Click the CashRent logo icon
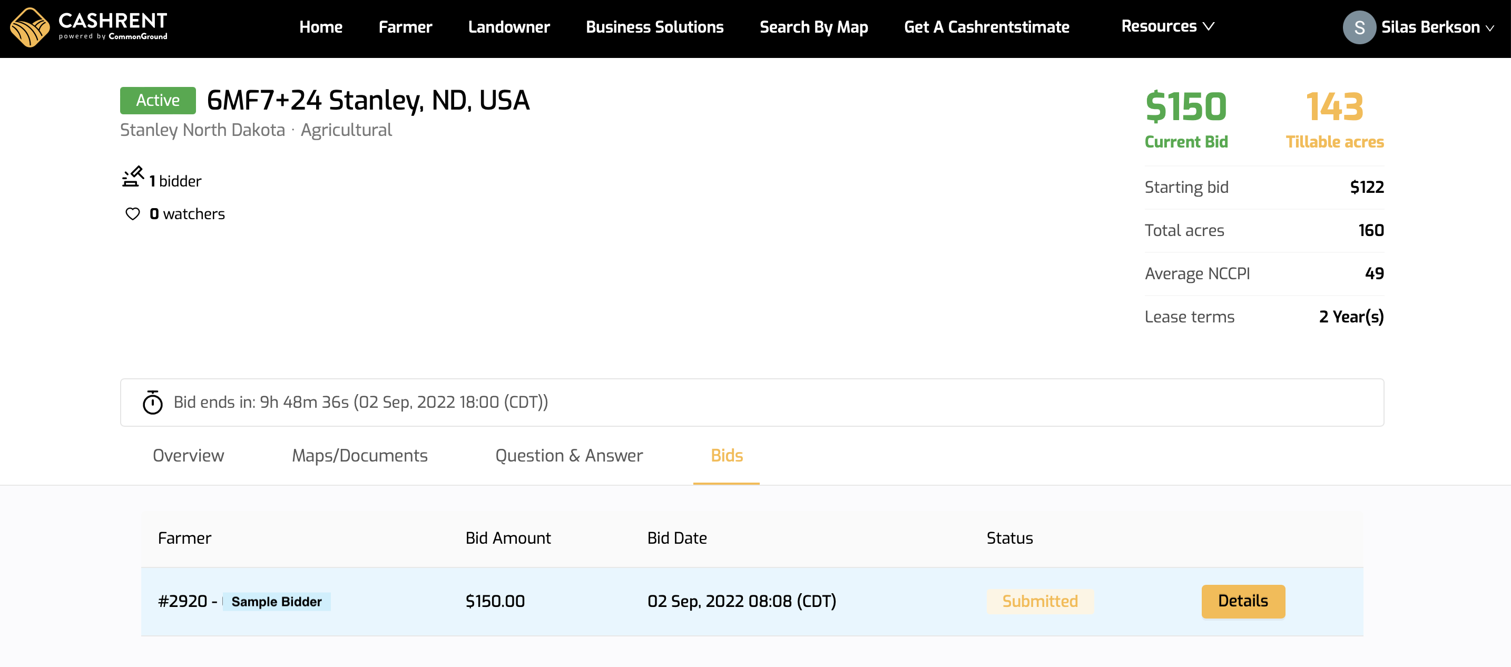 click(30, 27)
